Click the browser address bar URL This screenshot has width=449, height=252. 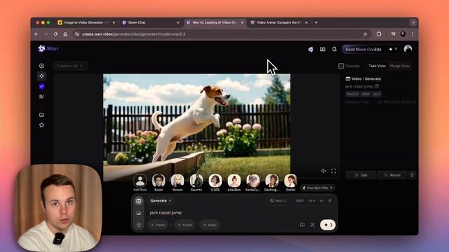coord(134,34)
